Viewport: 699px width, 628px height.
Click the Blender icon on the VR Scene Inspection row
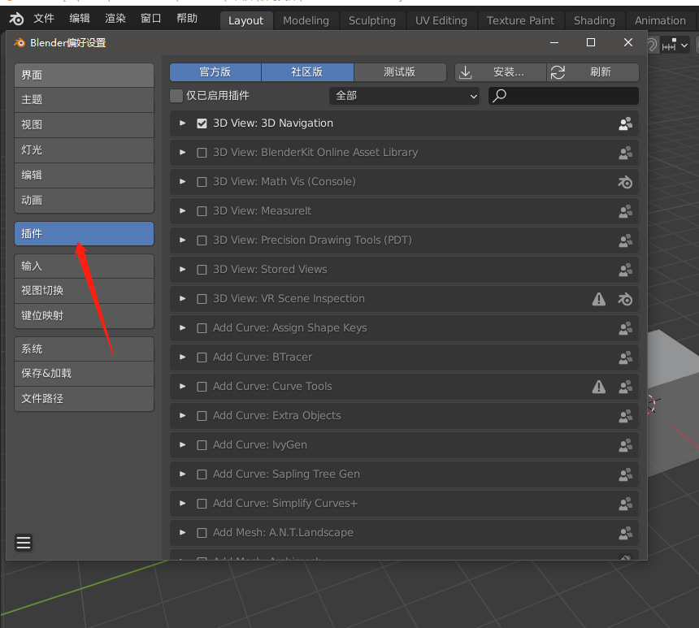pyautogui.click(x=625, y=299)
